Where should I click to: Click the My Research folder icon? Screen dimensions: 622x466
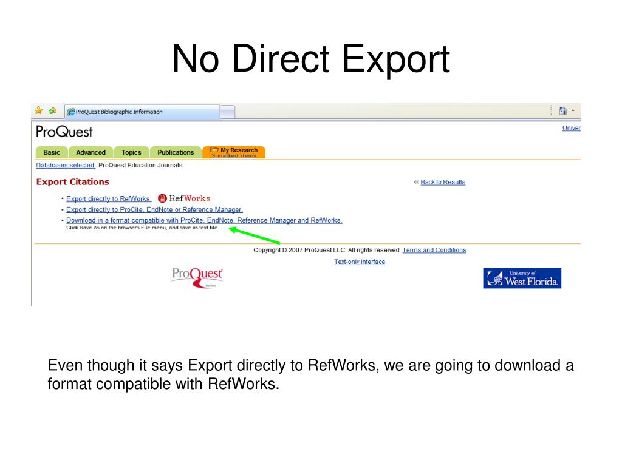tap(214, 150)
